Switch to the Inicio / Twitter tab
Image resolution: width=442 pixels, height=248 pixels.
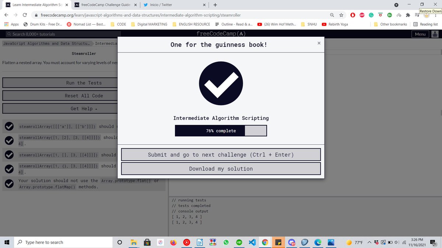click(174, 5)
